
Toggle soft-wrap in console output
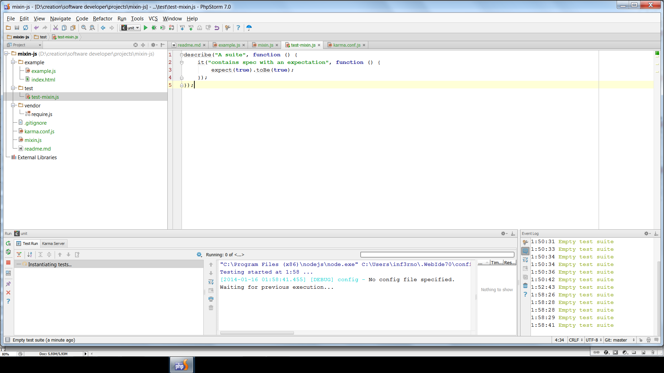click(211, 282)
